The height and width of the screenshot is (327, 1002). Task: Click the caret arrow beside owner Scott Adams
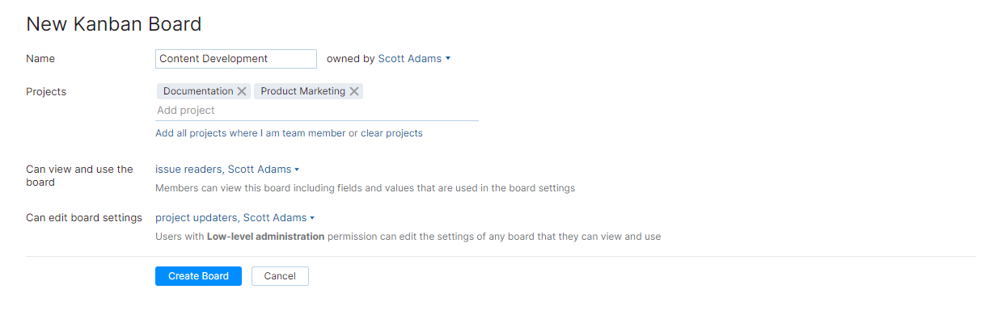448,58
